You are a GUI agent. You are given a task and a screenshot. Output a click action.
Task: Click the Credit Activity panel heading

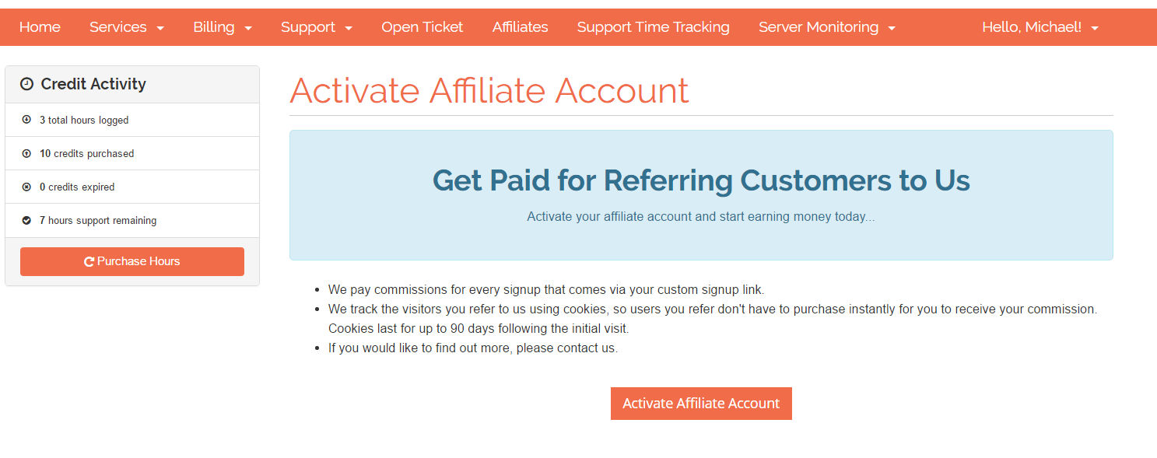(132, 84)
